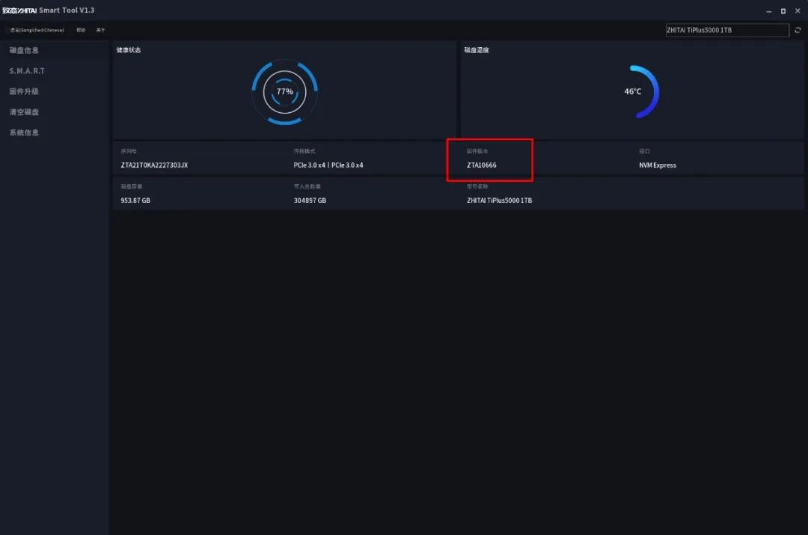Click the 304897 GB total written value

coord(310,201)
